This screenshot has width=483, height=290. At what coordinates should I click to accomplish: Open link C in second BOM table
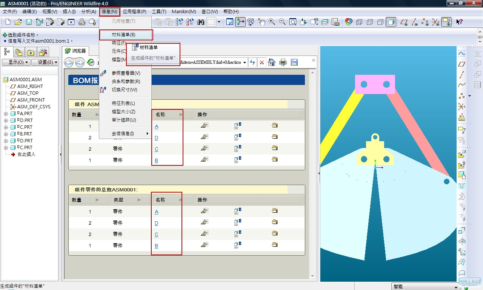[x=157, y=234]
